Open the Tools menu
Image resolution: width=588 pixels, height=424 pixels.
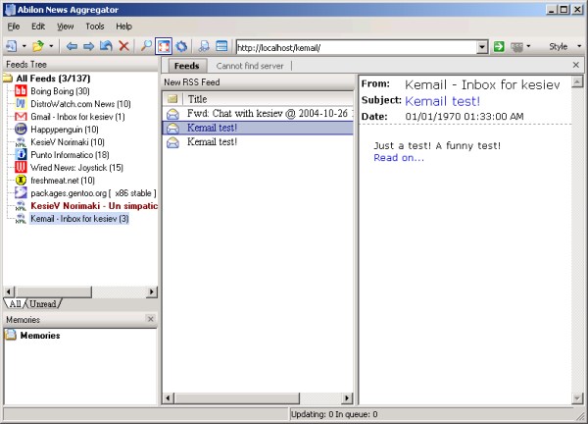pos(95,26)
